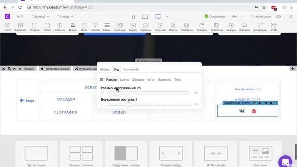
Task: Open the Размер sub-tab
Action: pos(111,80)
